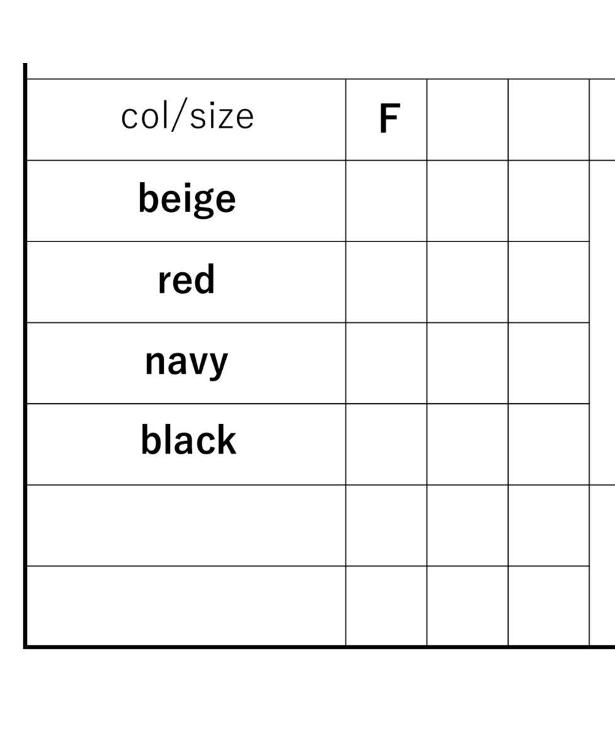Click the navy color label cell
The image size is (615, 738).
(x=186, y=363)
